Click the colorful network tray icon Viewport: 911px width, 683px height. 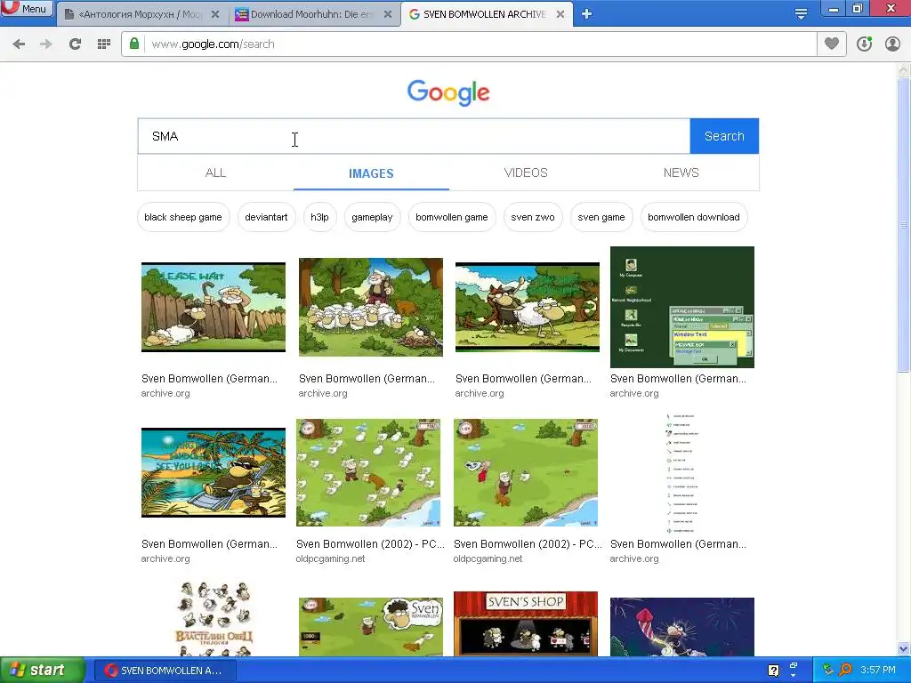(x=827, y=671)
